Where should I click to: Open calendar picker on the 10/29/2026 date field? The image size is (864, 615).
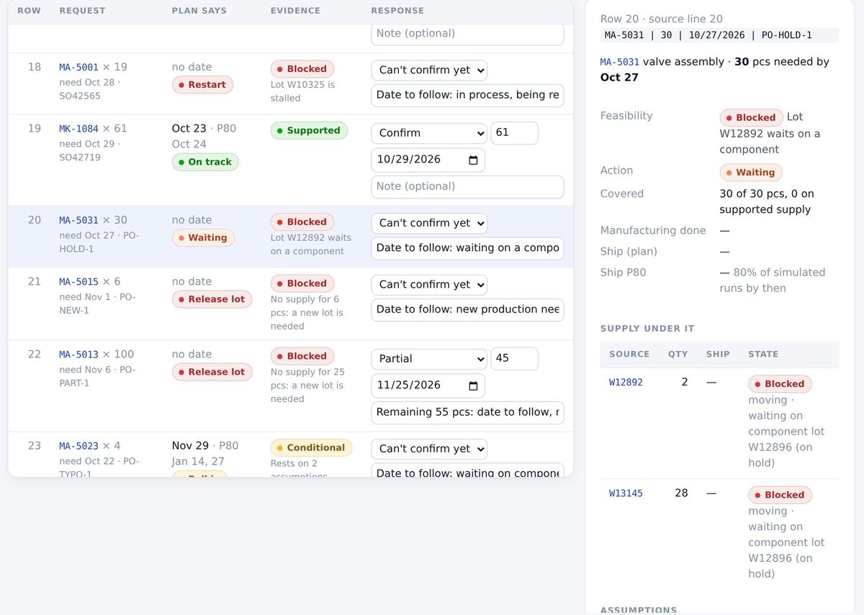point(473,160)
